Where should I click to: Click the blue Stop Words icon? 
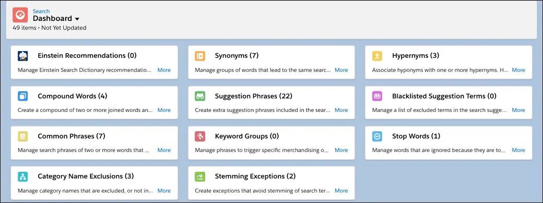pos(377,136)
